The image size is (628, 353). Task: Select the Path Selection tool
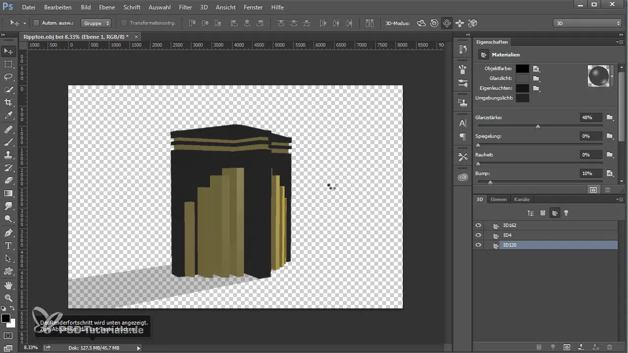coord(8,258)
